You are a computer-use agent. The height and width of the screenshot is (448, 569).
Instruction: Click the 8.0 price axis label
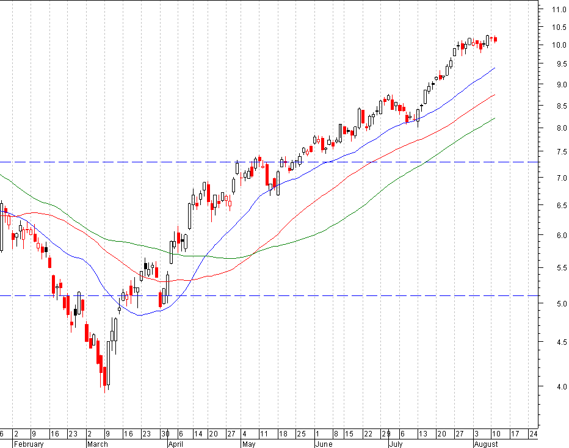tap(561, 128)
